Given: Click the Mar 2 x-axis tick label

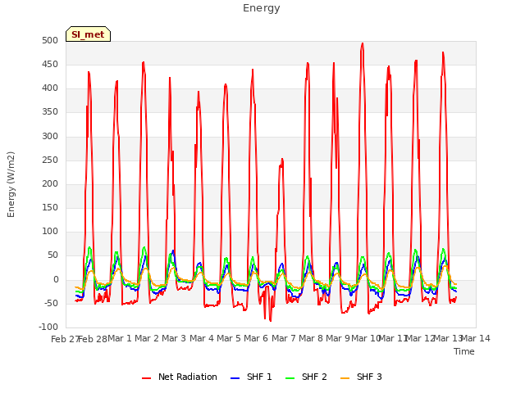Looking at the screenshot, I should 147,339.
